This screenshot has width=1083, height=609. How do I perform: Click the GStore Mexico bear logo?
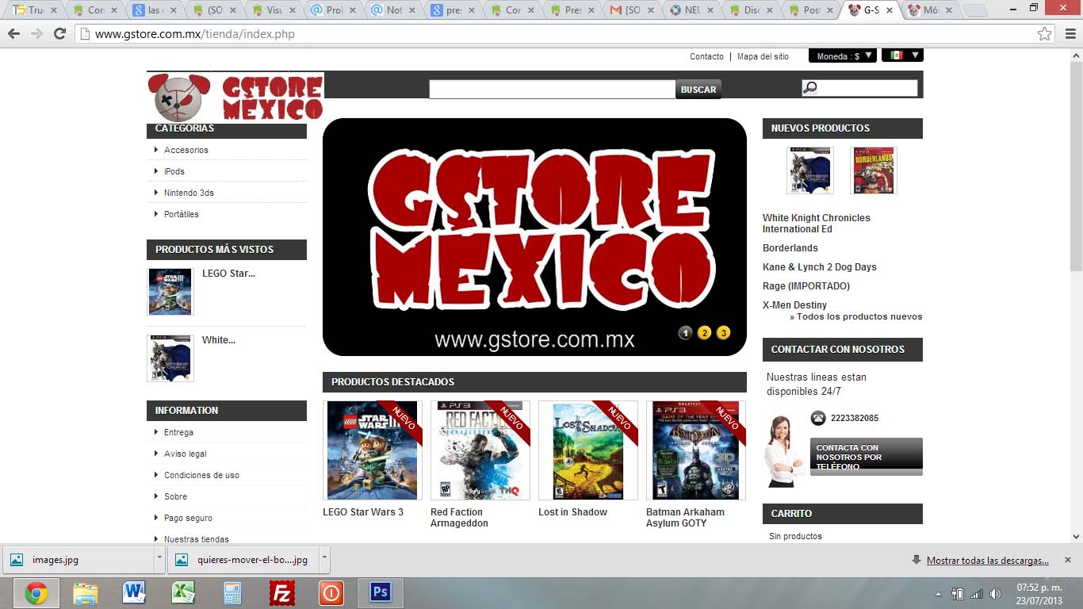click(x=235, y=98)
